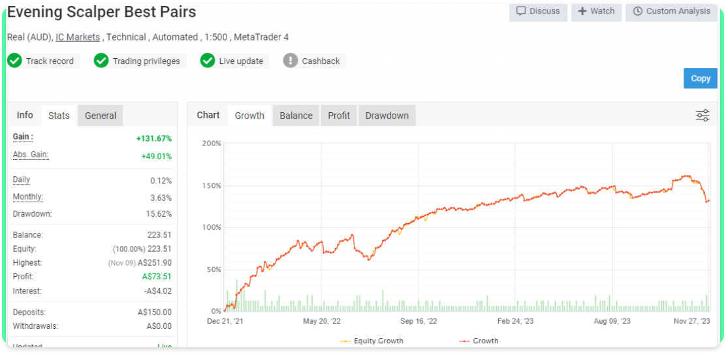
Task: Click the Monthly stat label
Action: 27,197
